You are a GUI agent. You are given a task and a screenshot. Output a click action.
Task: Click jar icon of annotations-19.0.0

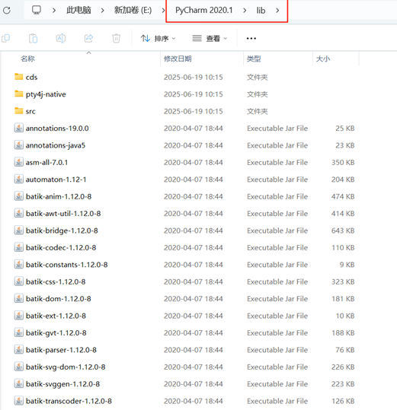pyautogui.click(x=18, y=128)
